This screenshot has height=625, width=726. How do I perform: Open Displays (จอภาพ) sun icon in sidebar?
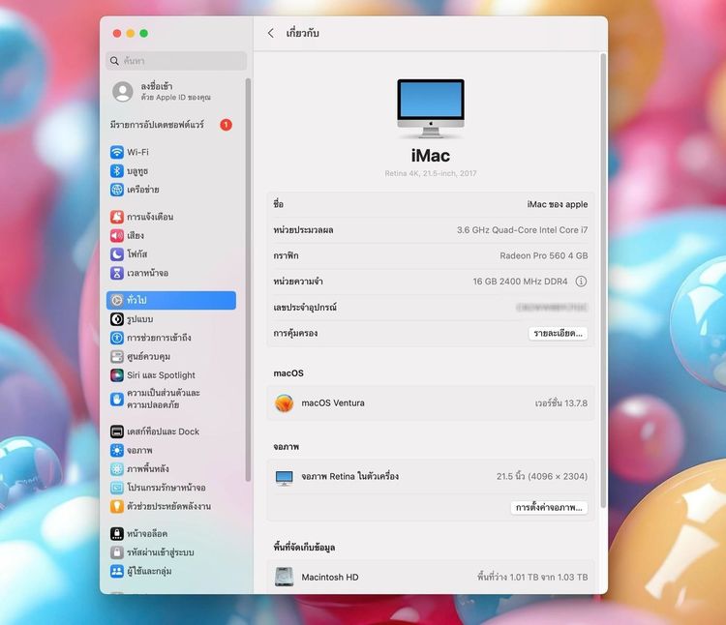click(117, 450)
